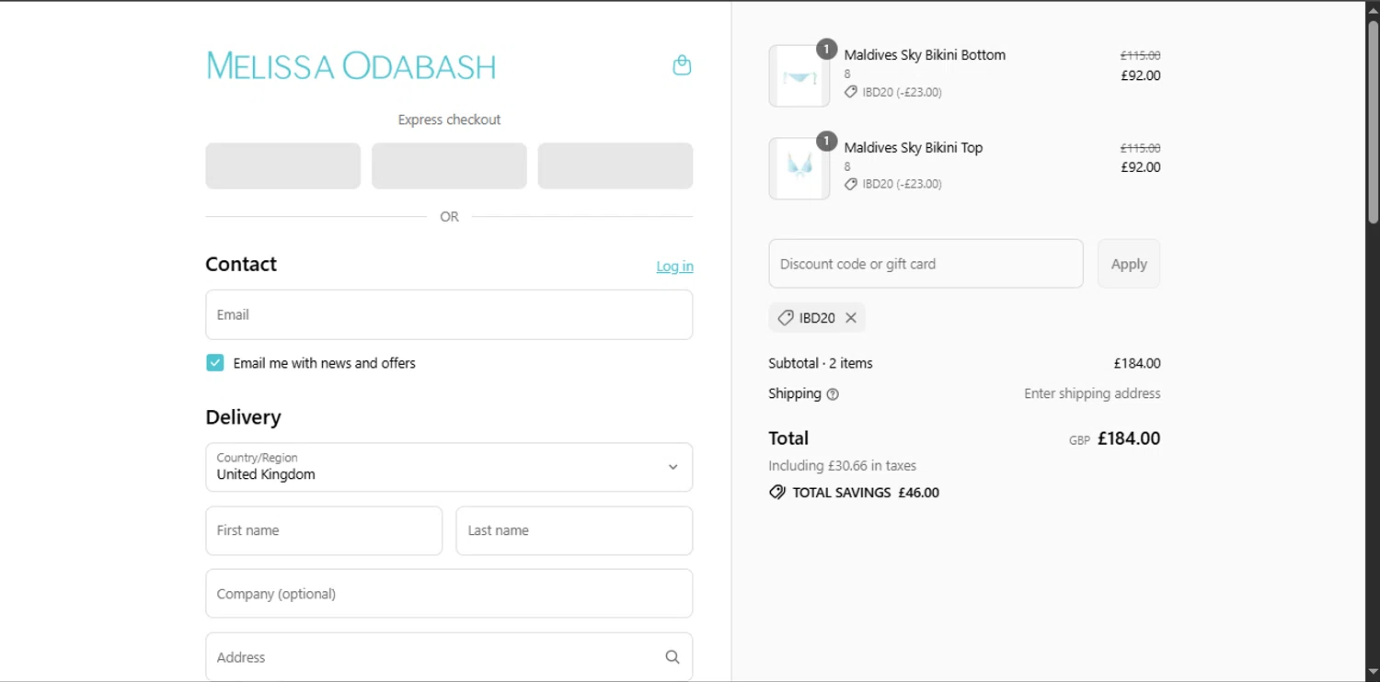Screen dimensions: 1380x682
Task: Click the Total Savings tag icon
Action: point(777,493)
